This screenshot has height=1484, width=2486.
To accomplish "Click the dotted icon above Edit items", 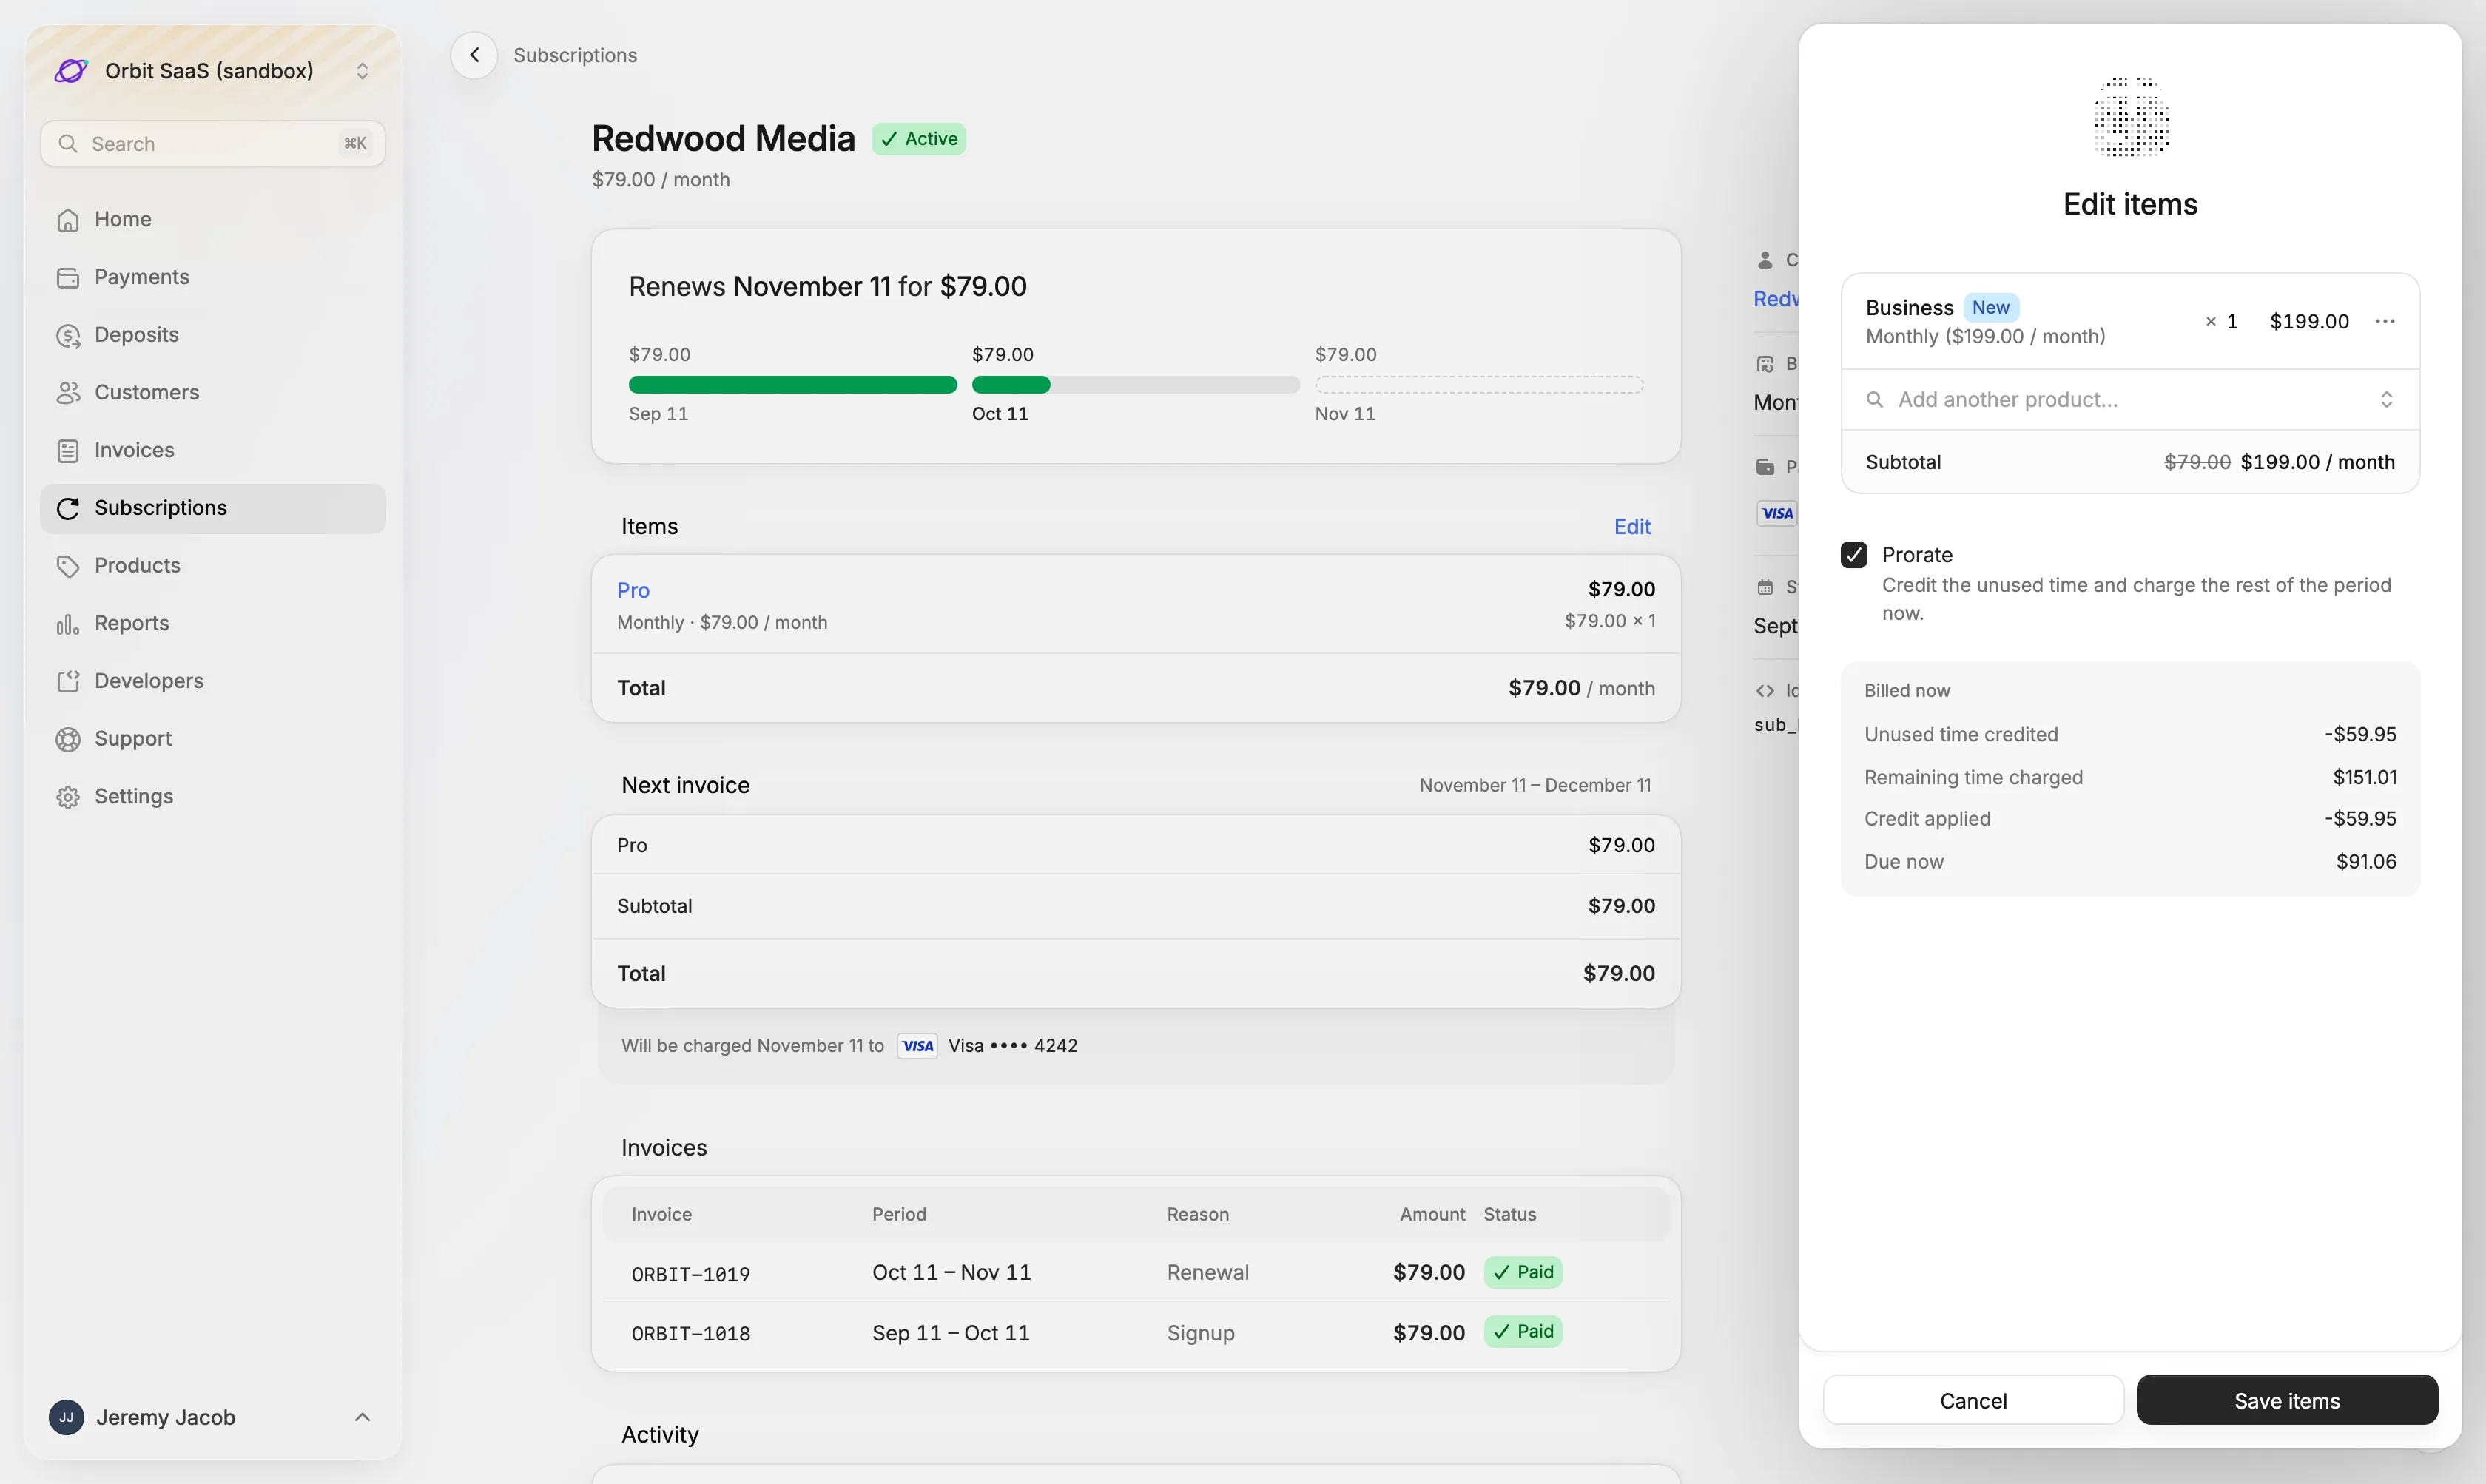I will 2131,116.
